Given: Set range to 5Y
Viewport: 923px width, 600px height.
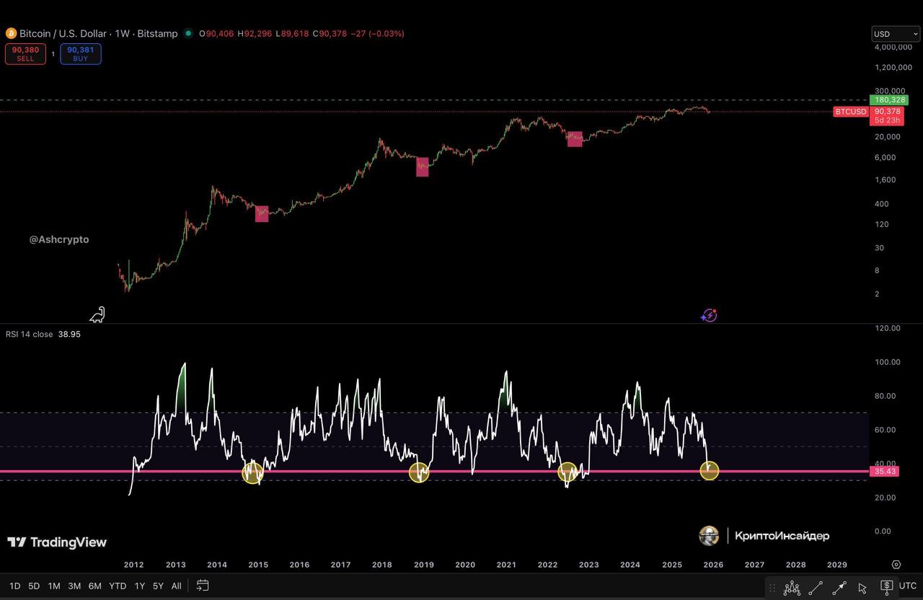Looking at the screenshot, I should coord(158,586).
